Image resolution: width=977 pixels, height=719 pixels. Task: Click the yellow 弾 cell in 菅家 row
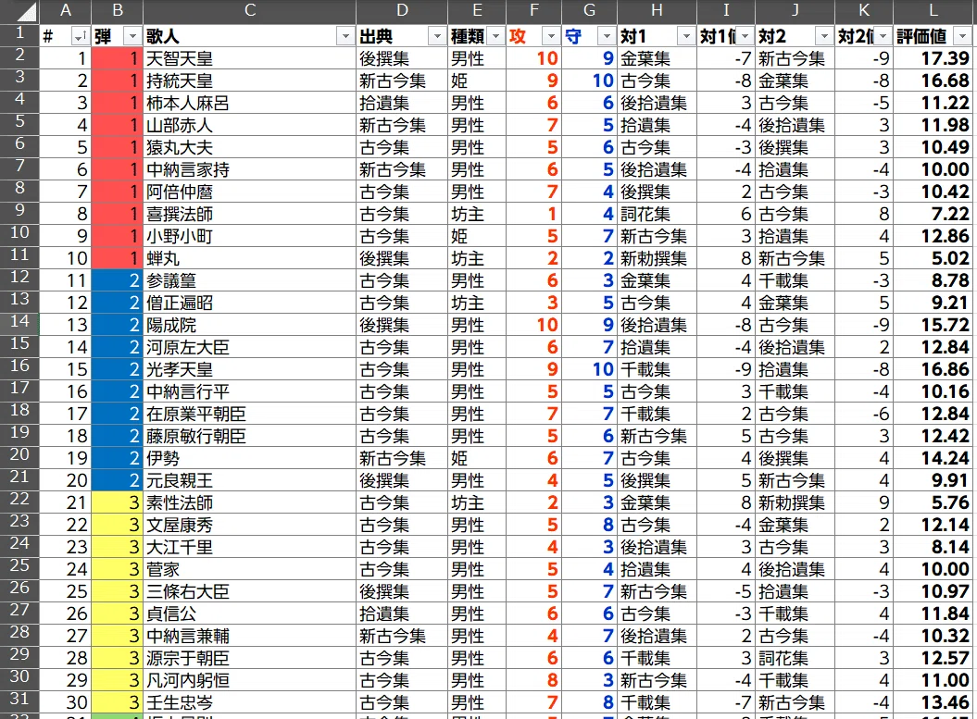click(117, 570)
